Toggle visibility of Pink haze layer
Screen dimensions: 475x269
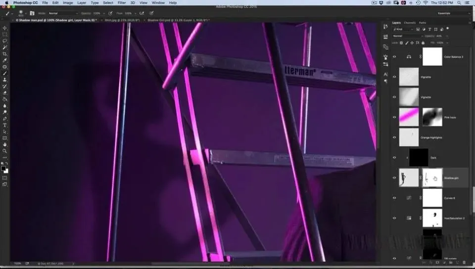[394, 117]
